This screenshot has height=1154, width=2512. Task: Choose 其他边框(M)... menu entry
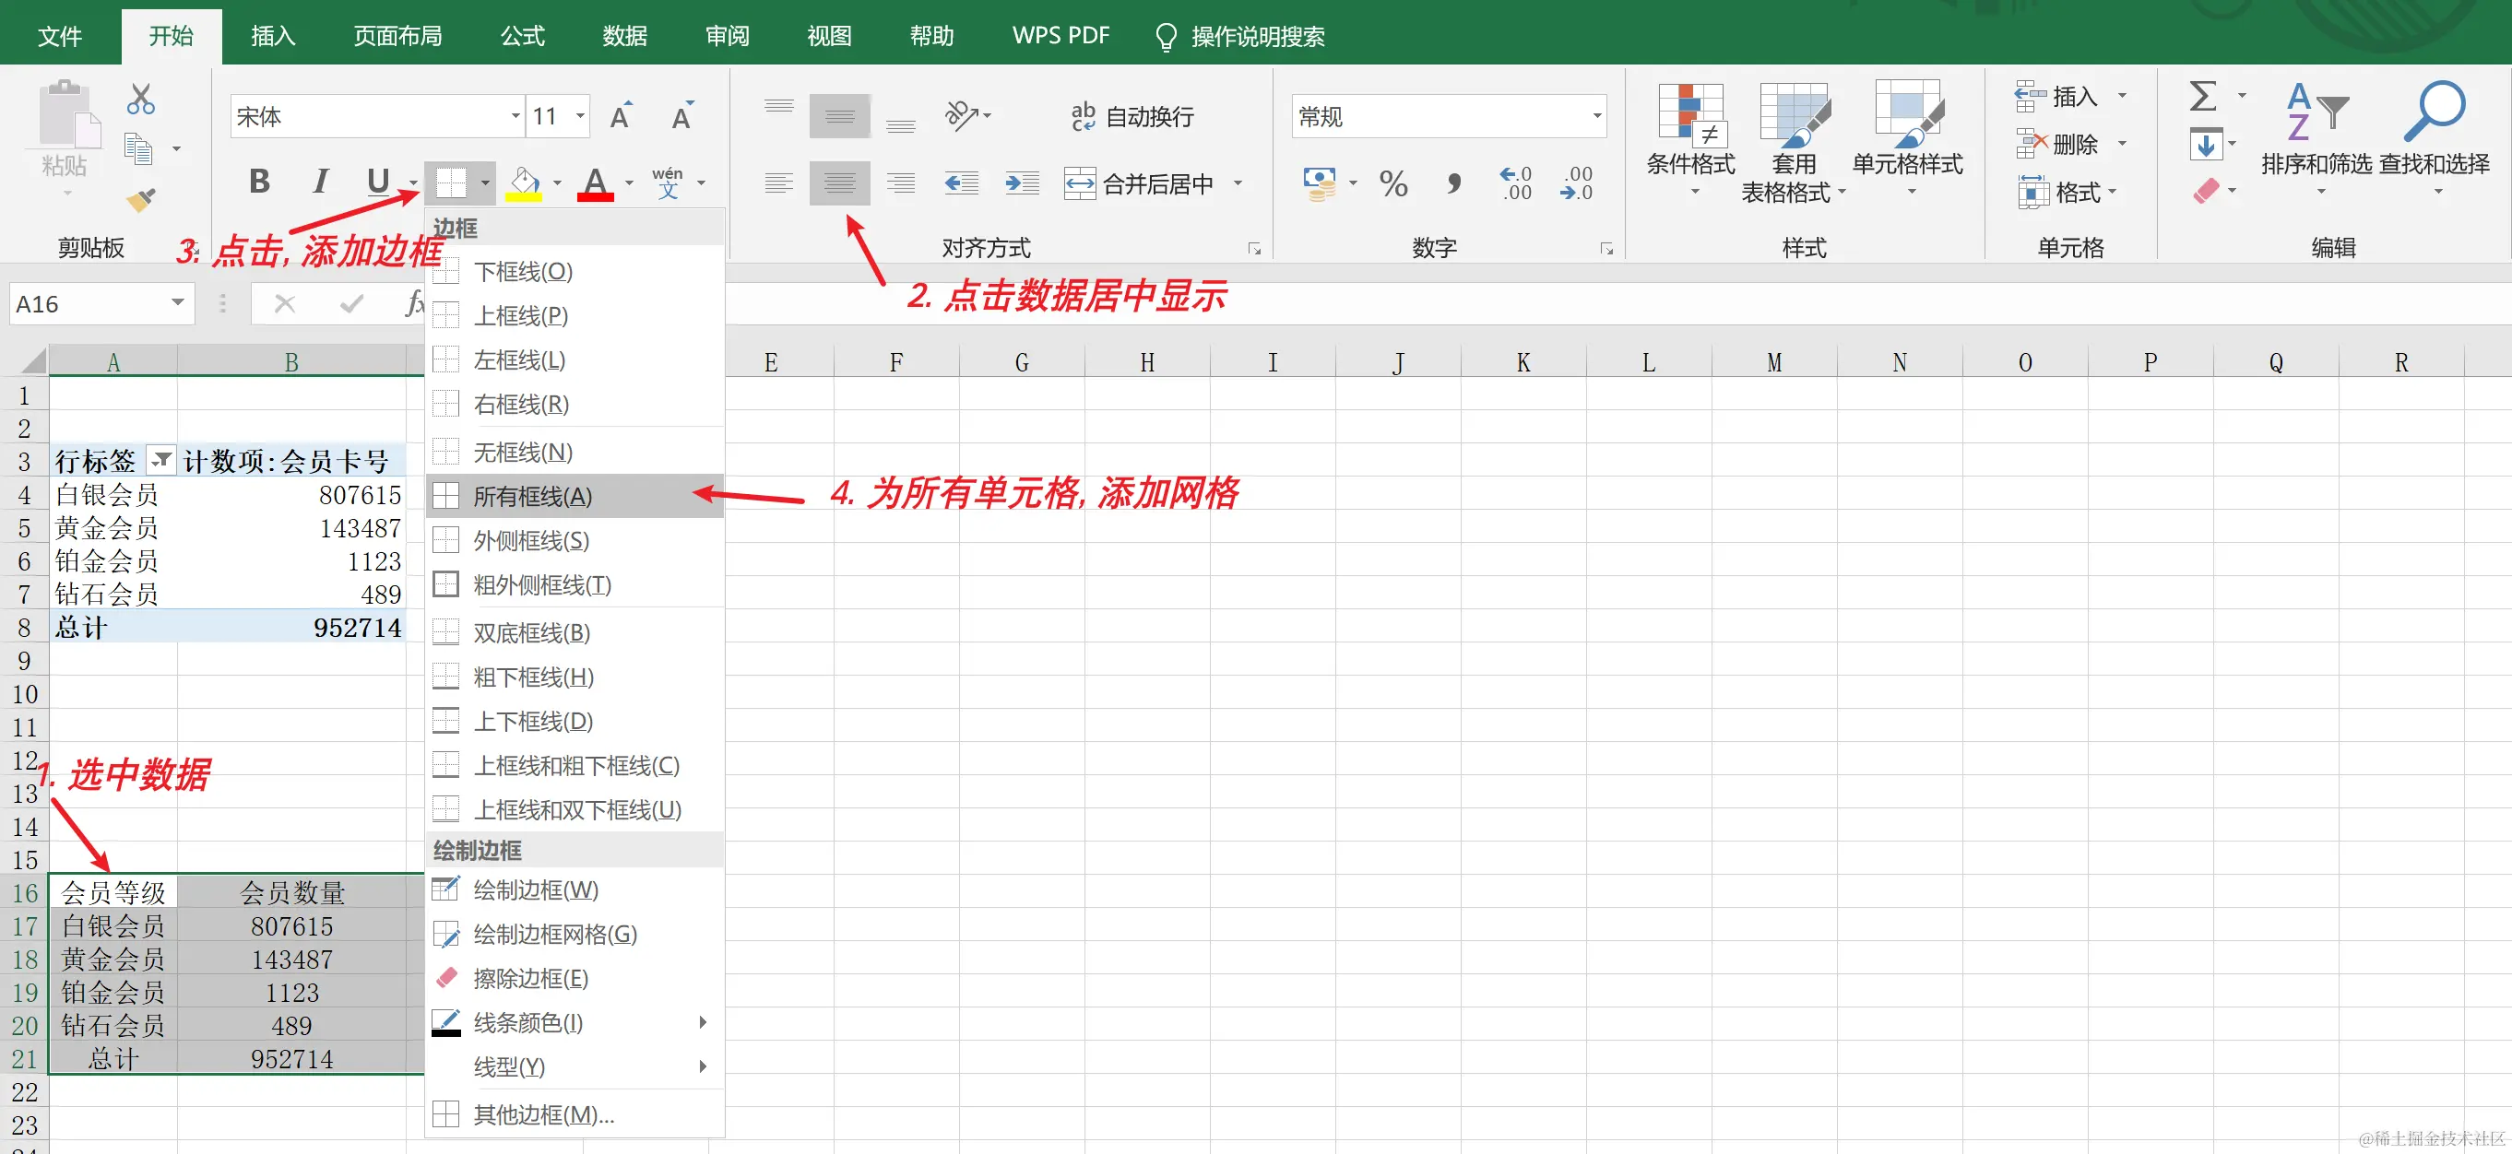pos(543,1114)
